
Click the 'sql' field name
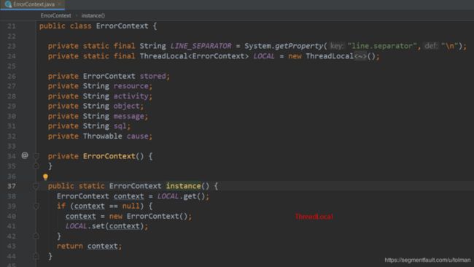[x=120, y=126]
